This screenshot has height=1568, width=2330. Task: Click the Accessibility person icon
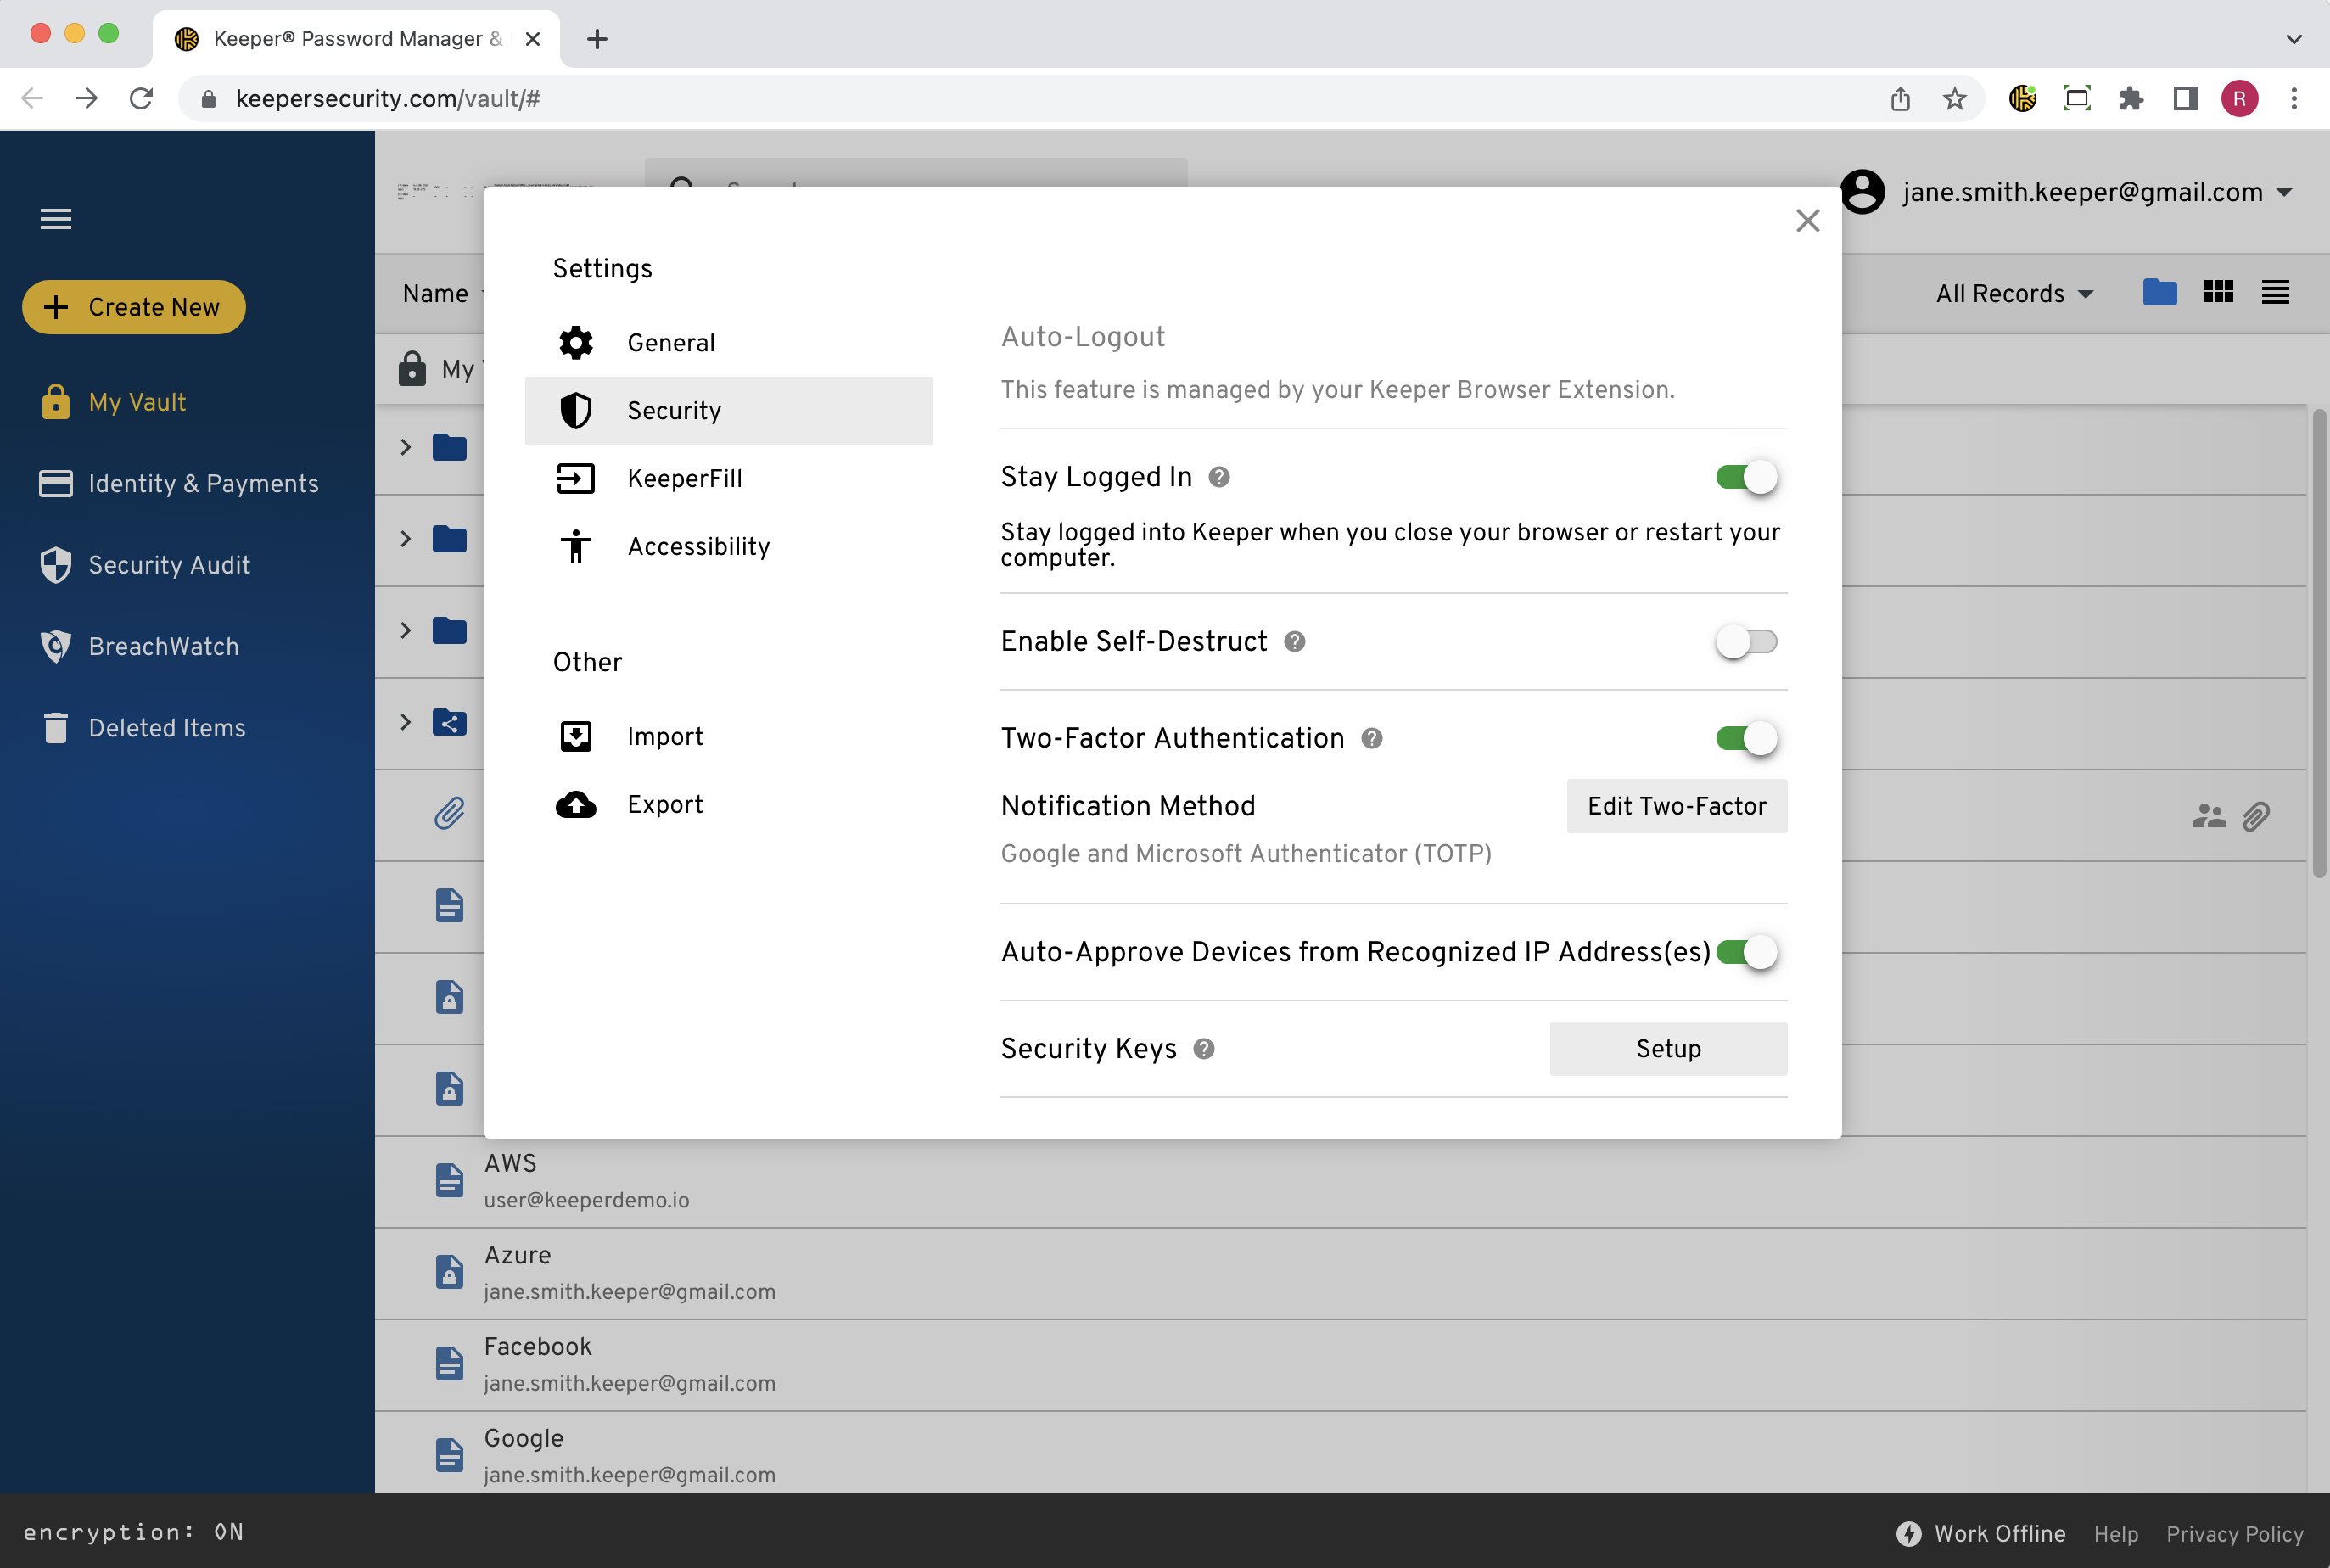(x=576, y=546)
